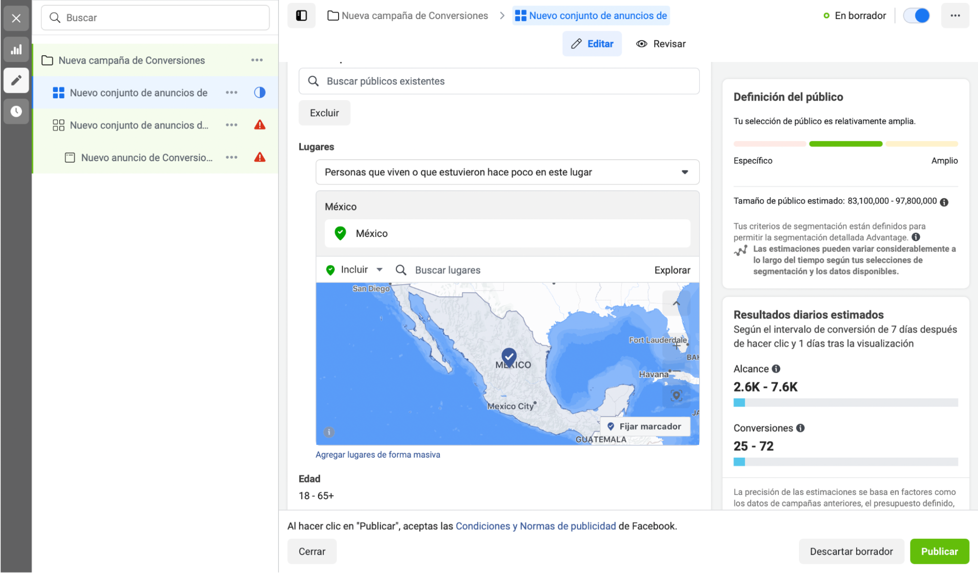Open the charts view icon in sidebar
Viewport: 978px width, 573px height.
16,49
